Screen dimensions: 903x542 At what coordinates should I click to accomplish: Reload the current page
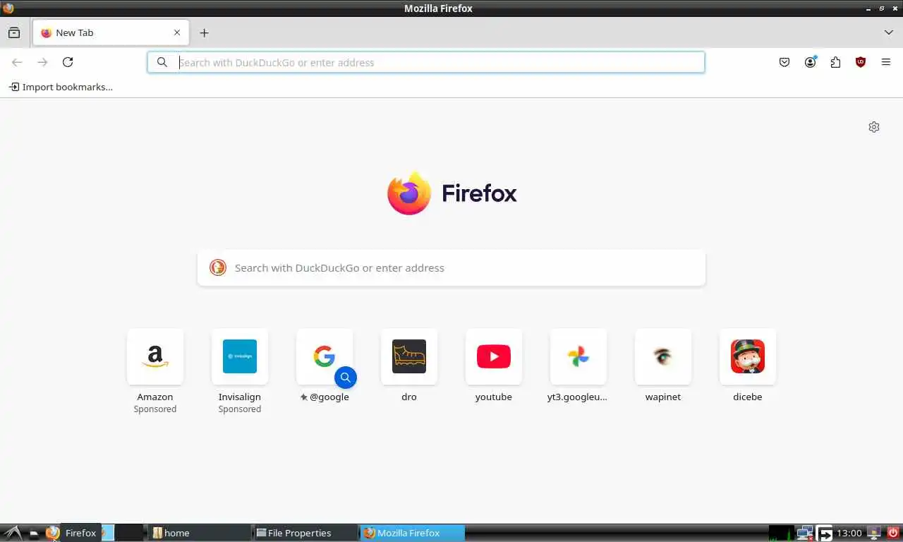[x=68, y=62]
